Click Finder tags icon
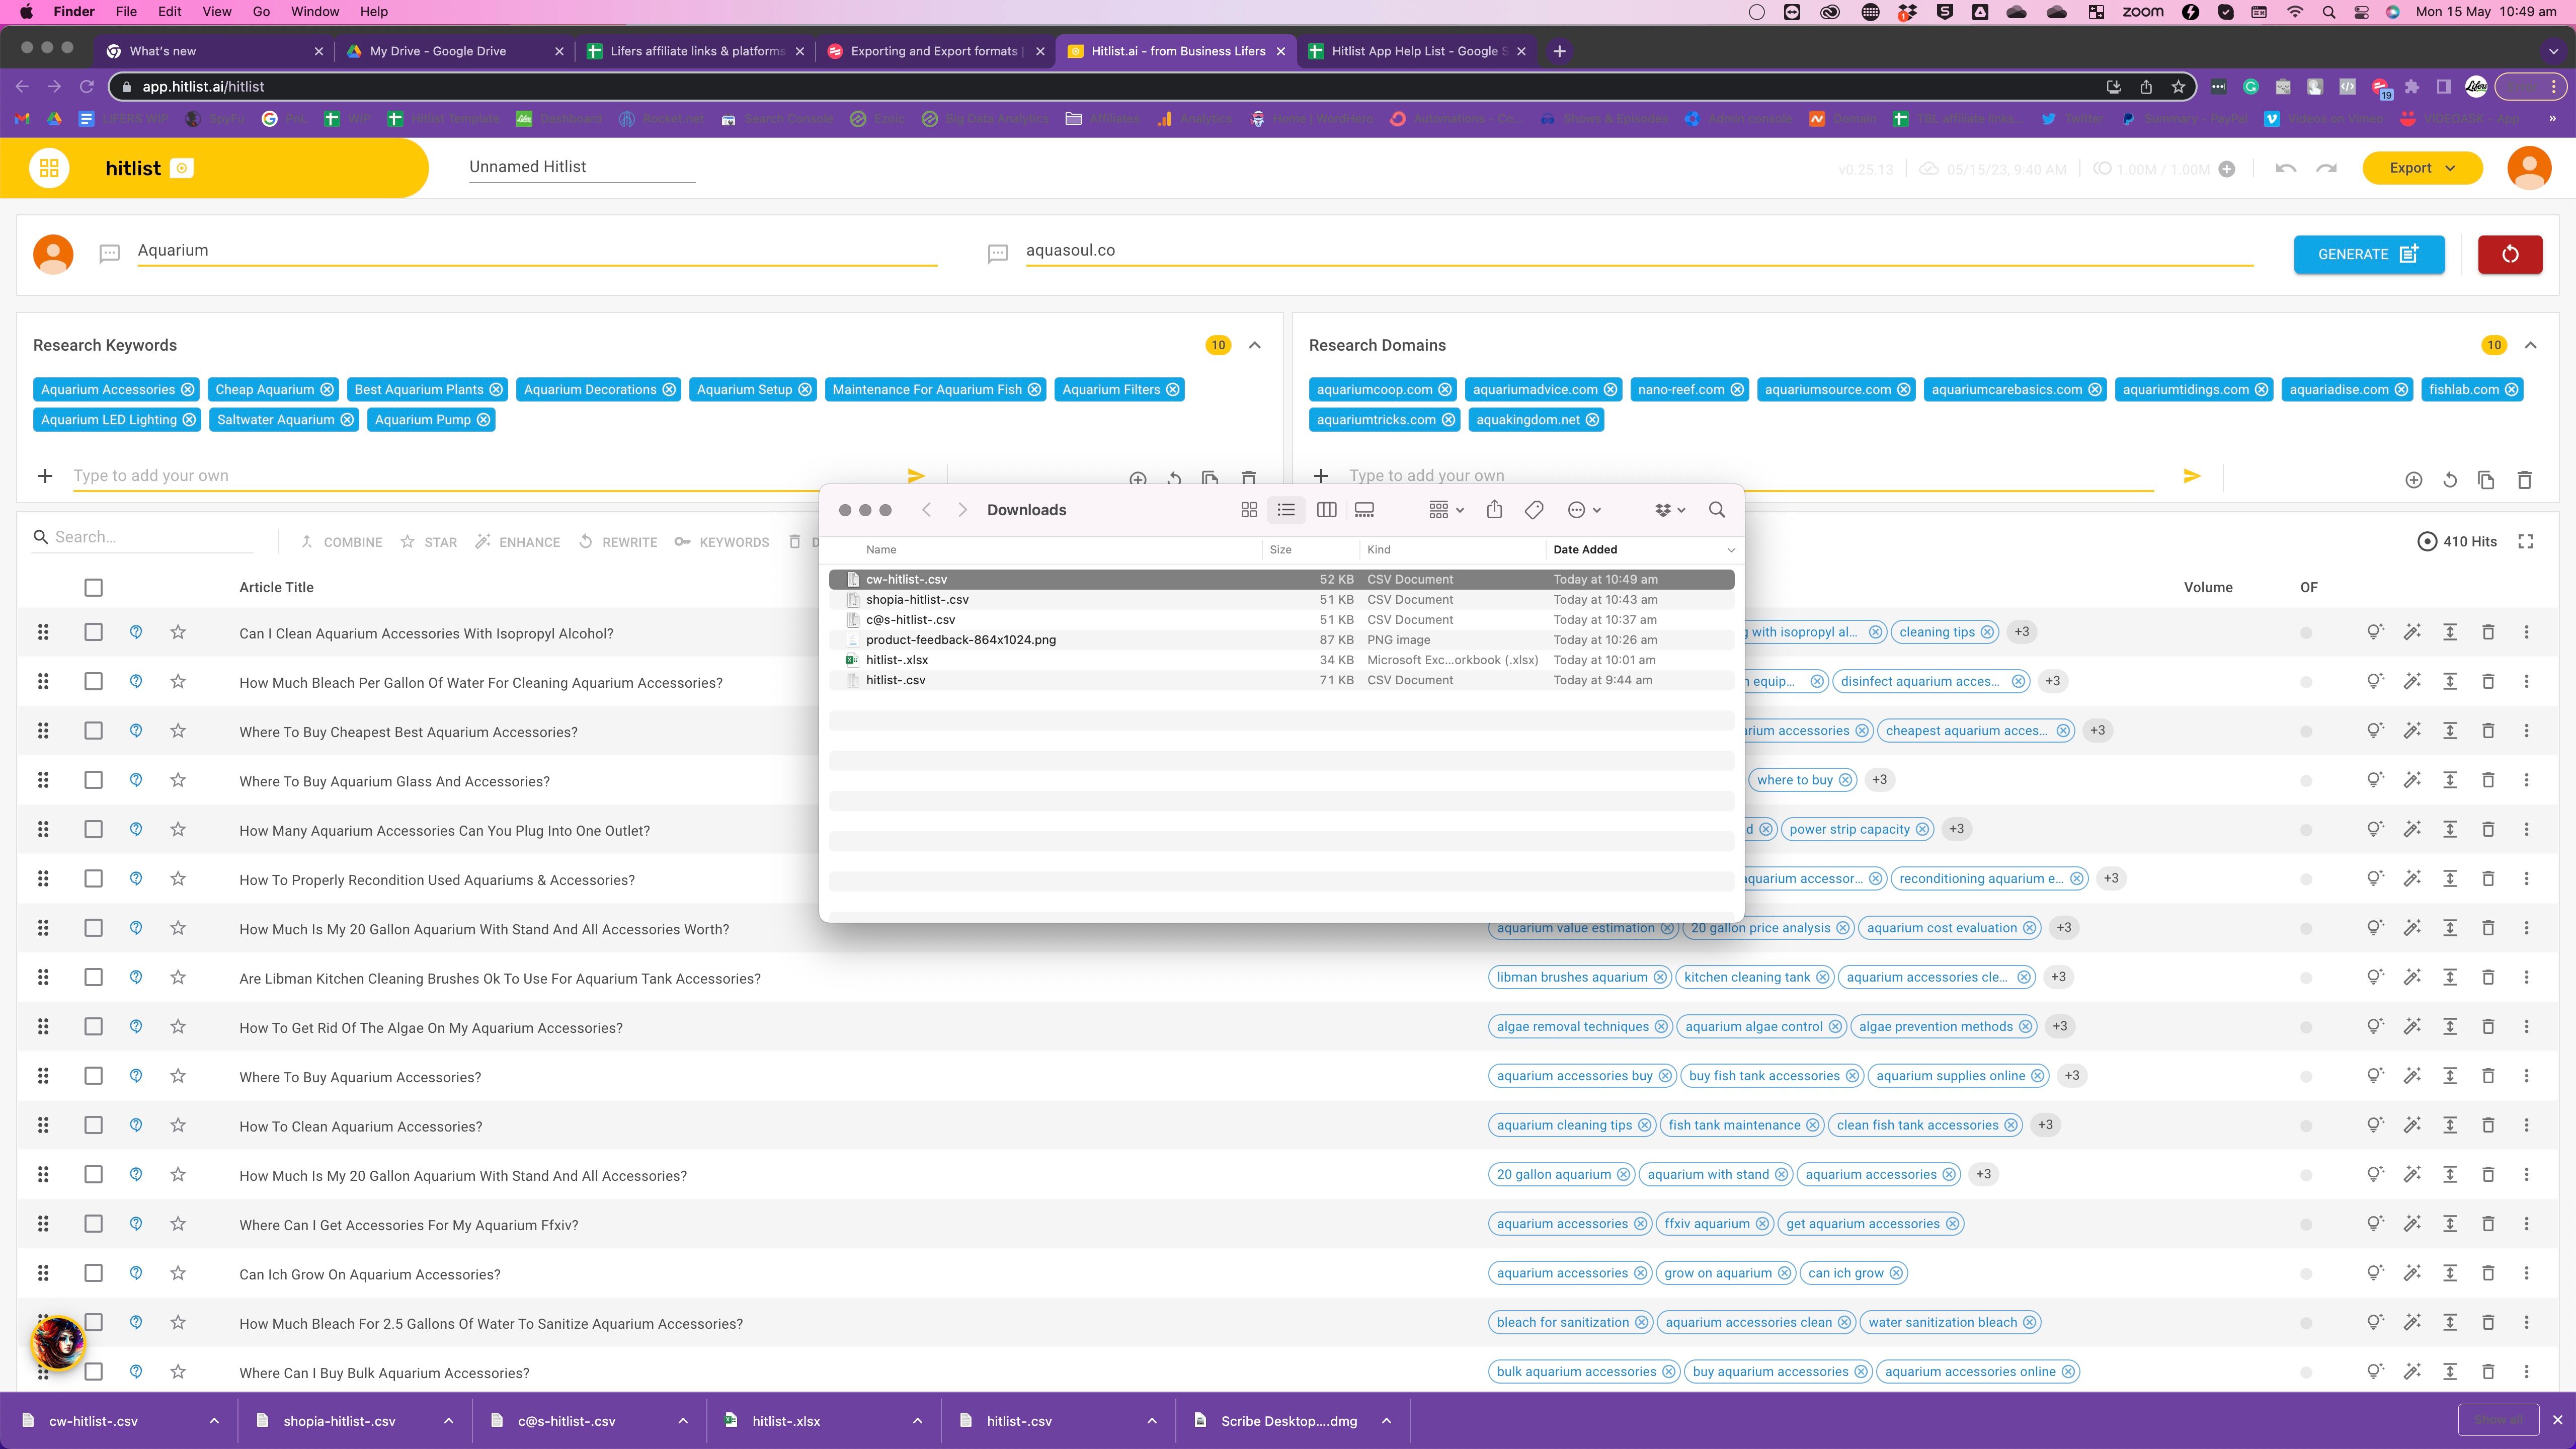Viewport: 2576px width, 1449px height. 1534,510
